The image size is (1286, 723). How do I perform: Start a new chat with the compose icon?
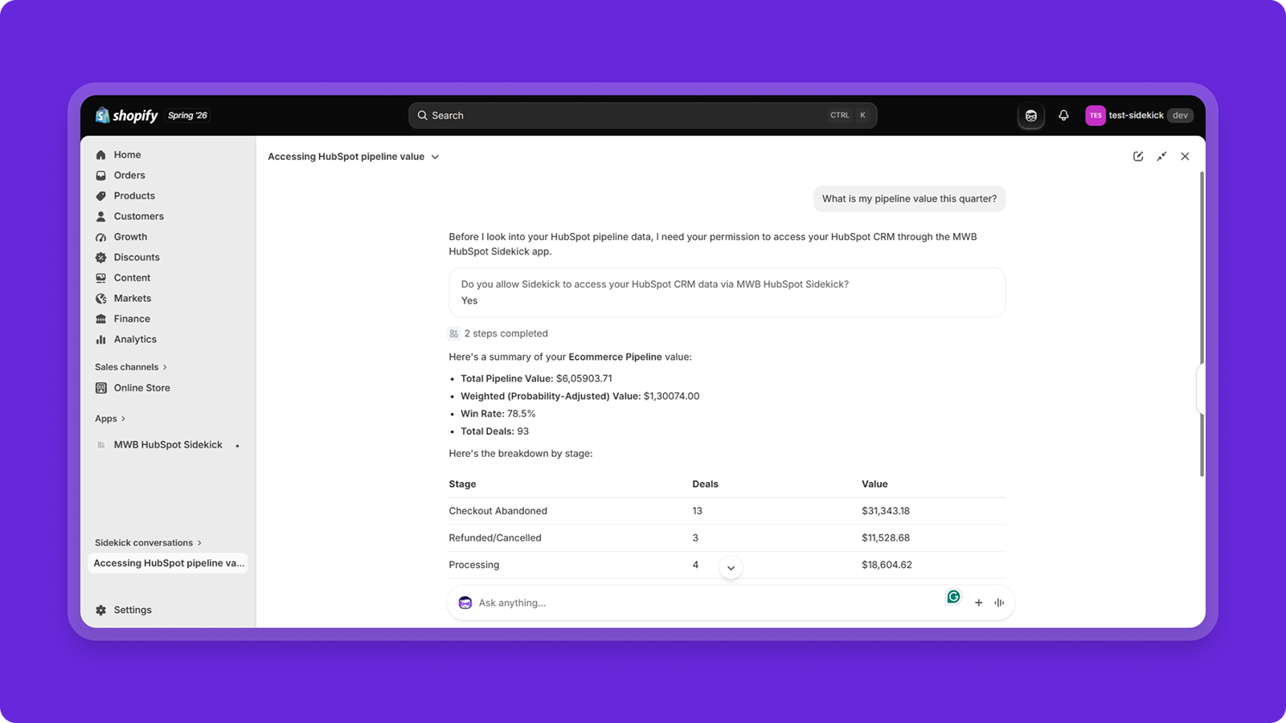tap(1138, 157)
